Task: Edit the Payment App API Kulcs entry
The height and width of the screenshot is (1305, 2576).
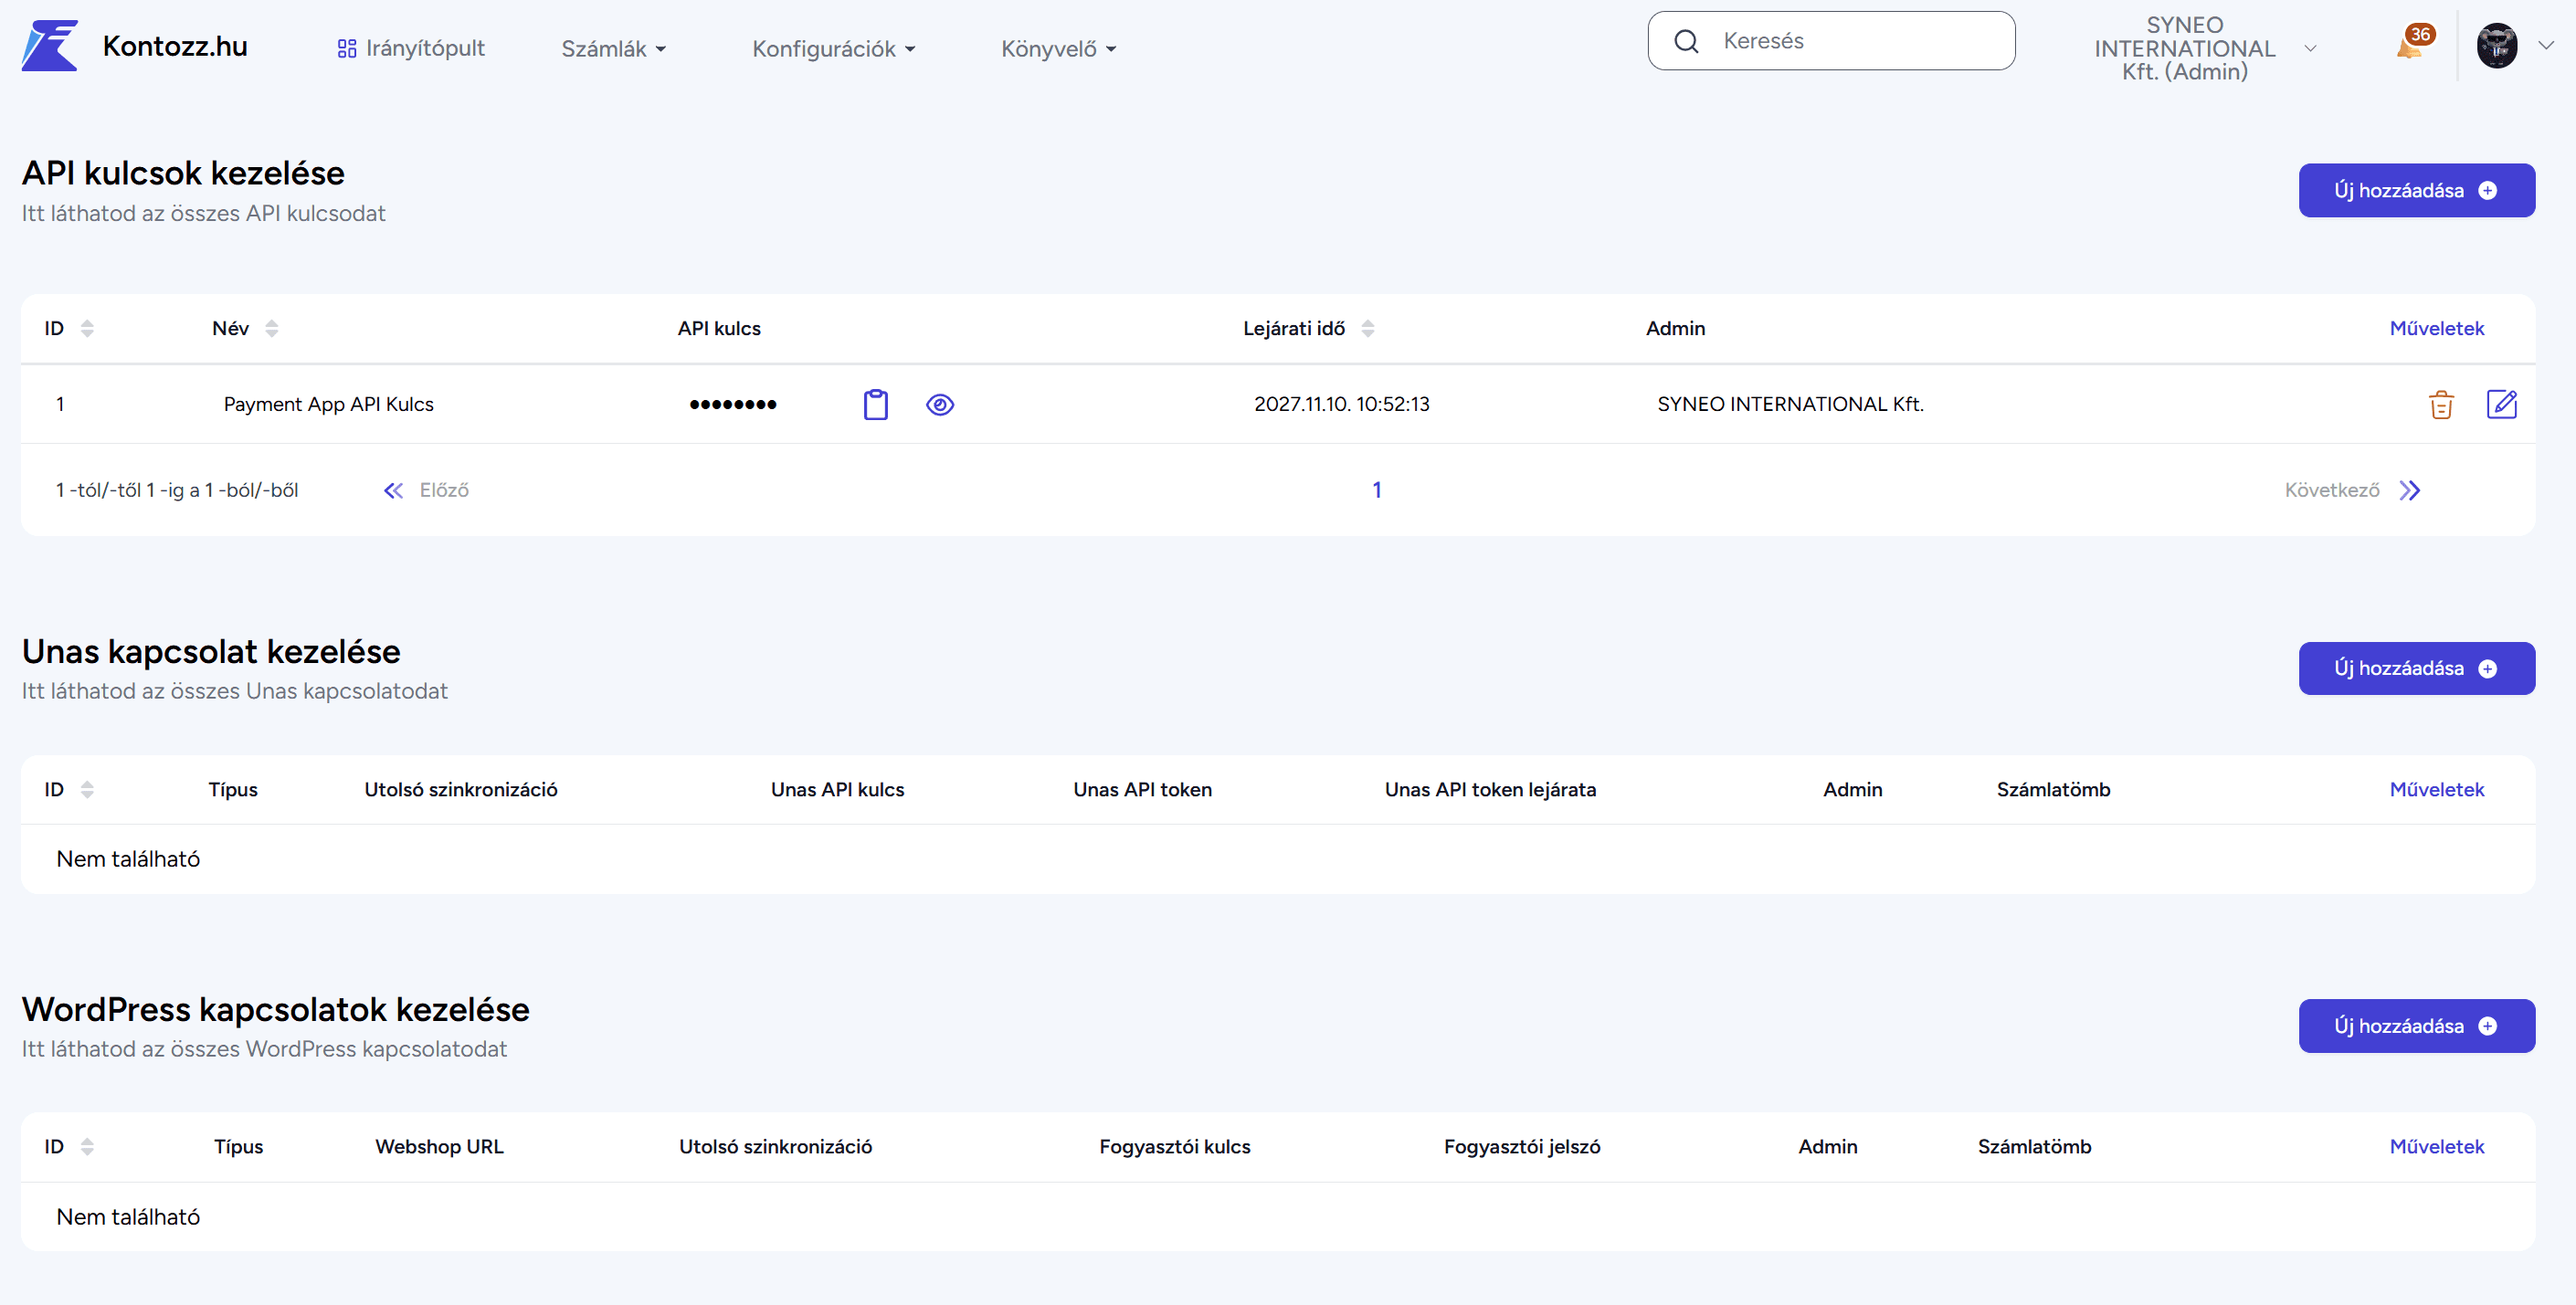Action: click(2501, 404)
